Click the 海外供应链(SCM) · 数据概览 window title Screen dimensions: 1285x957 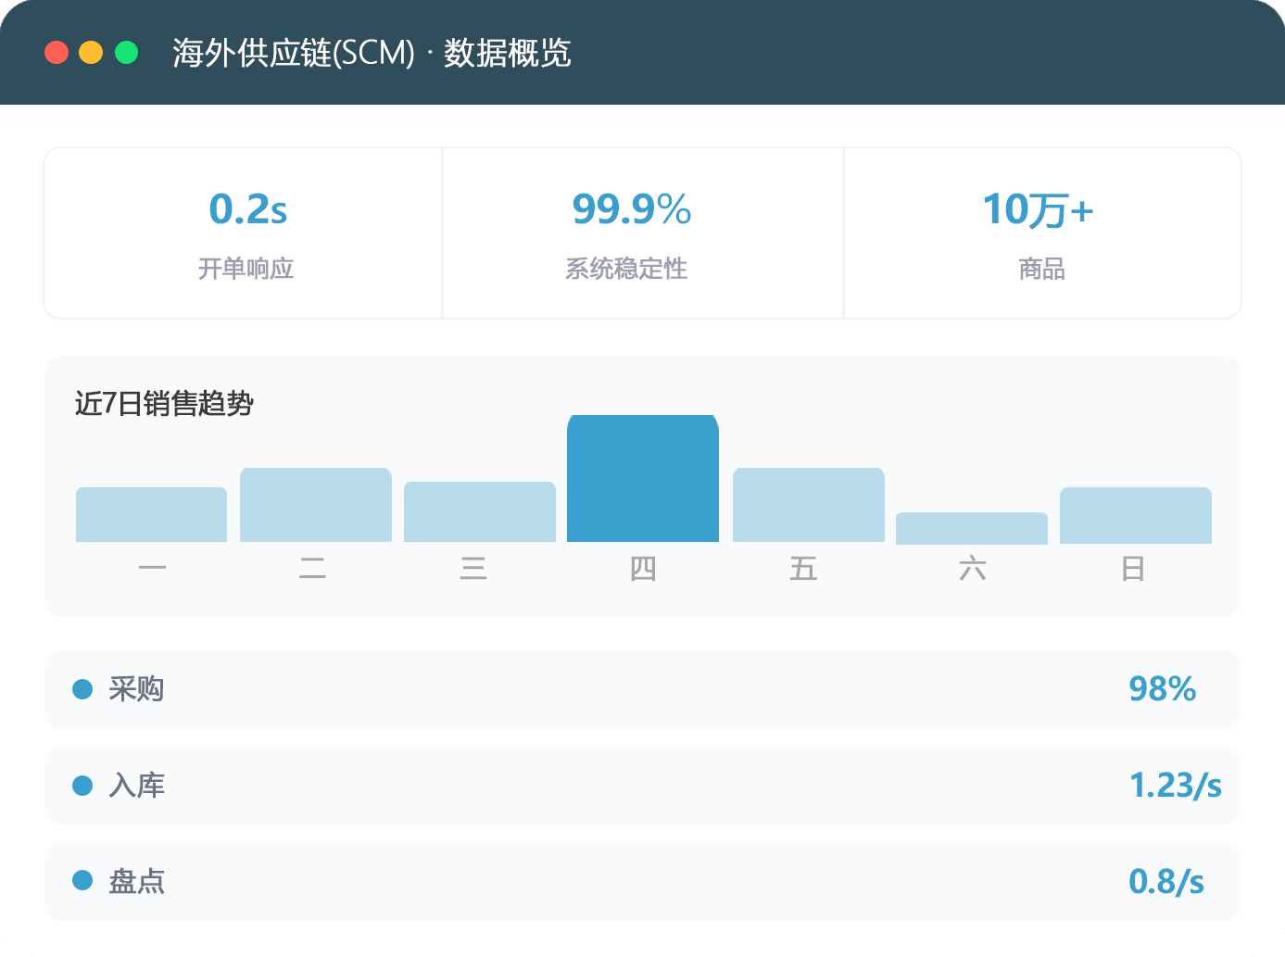(x=372, y=53)
